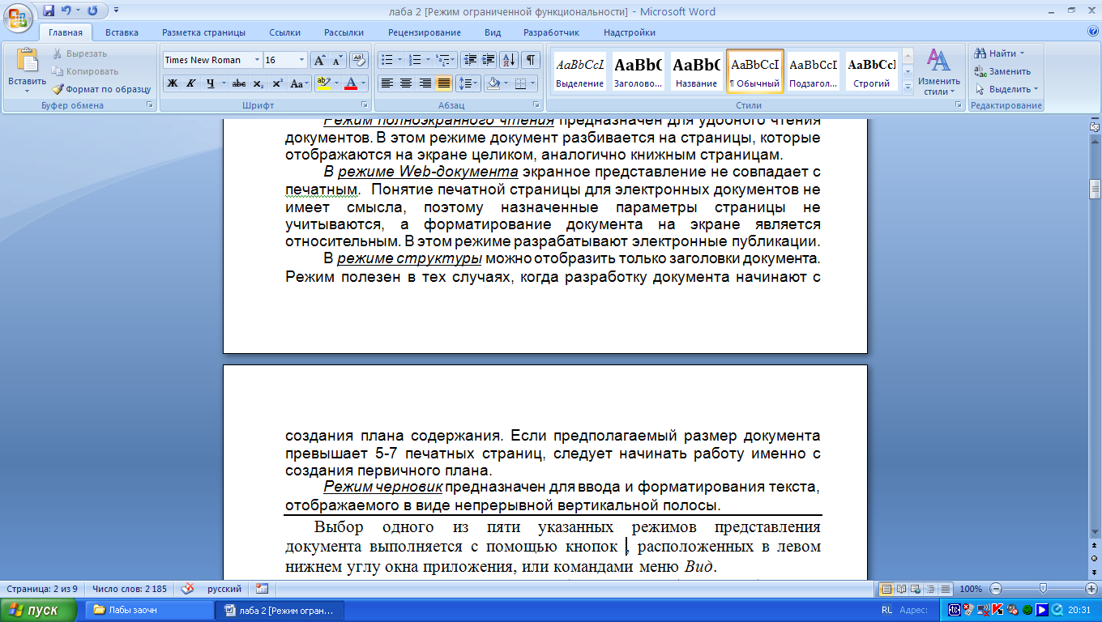This screenshot has height=622, width=1102.
Task: Switch to Ссылки tab
Action: (285, 32)
